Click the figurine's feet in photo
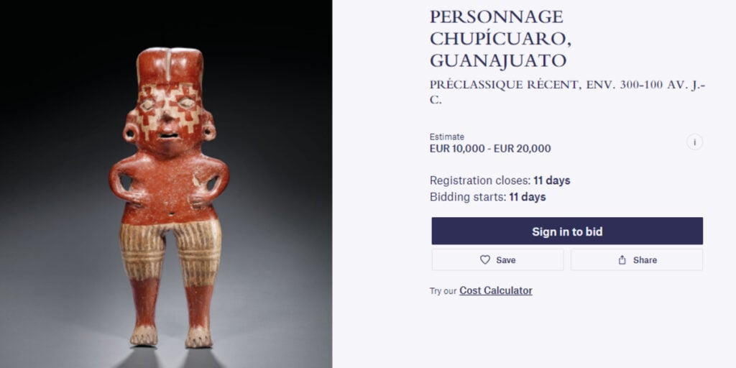Viewport: 736px width, 368px height. click(x=171, y=336)
